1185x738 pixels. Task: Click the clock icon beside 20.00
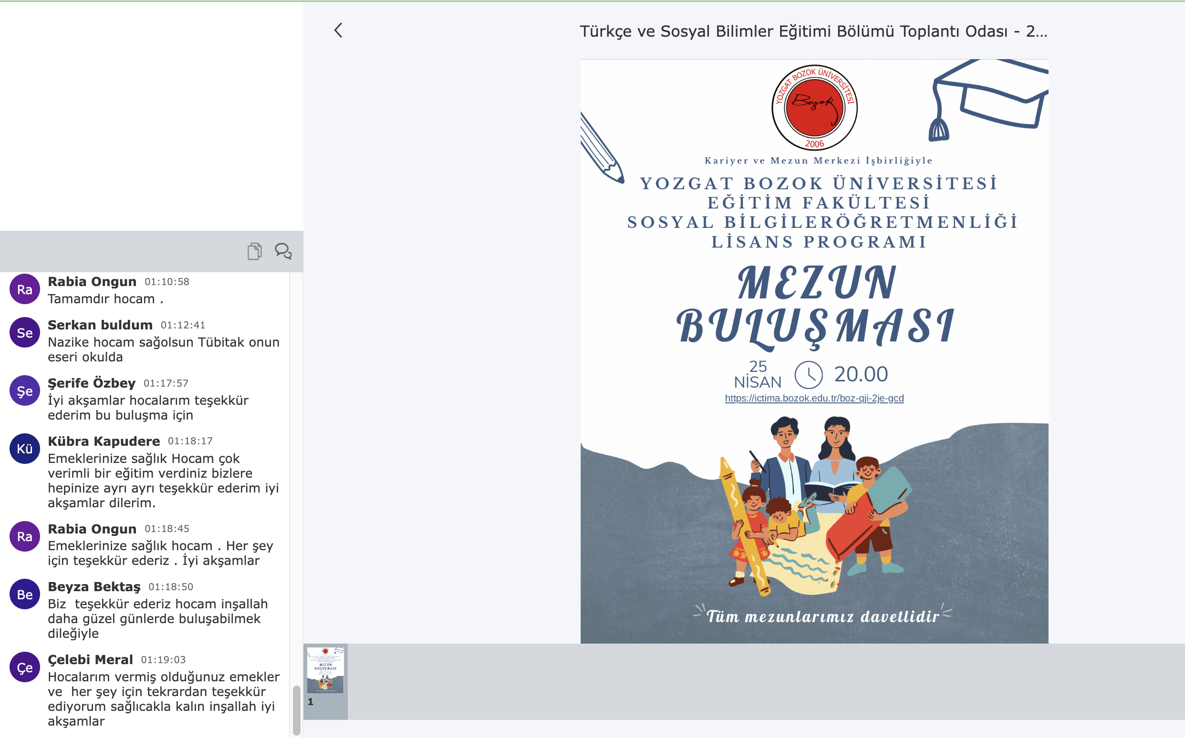(809, 375)
